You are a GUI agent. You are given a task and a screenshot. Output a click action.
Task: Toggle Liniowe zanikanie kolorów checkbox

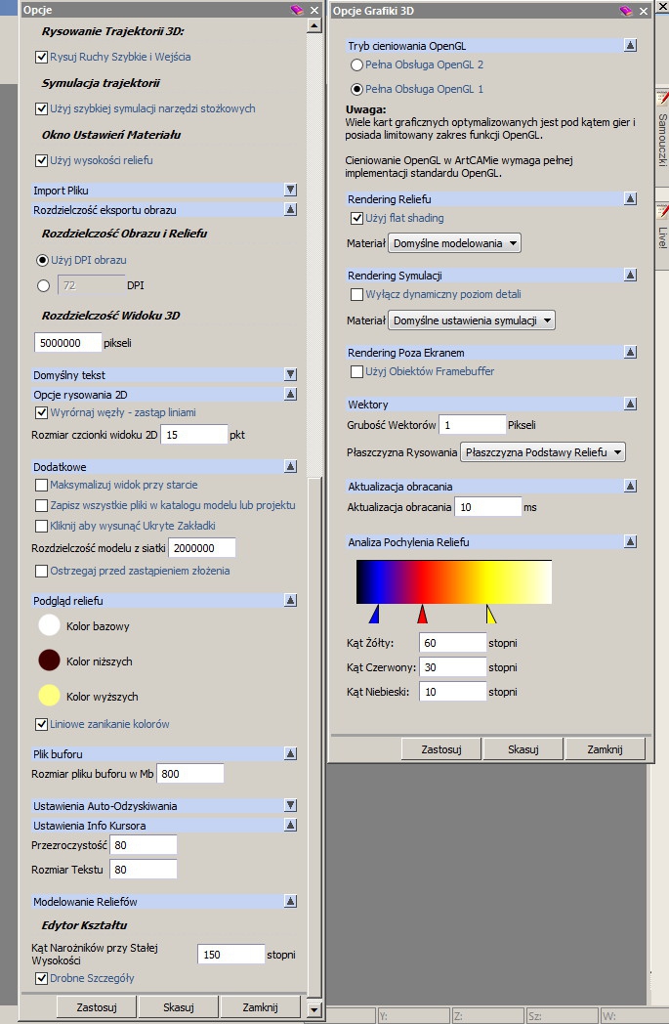[42, 724]
